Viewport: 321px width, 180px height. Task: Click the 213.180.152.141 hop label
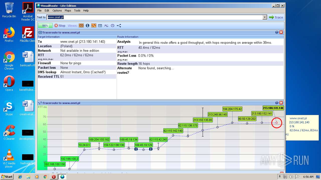(x=262, y=113)
